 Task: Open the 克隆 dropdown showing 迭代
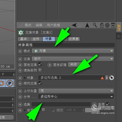click(73, 59)
